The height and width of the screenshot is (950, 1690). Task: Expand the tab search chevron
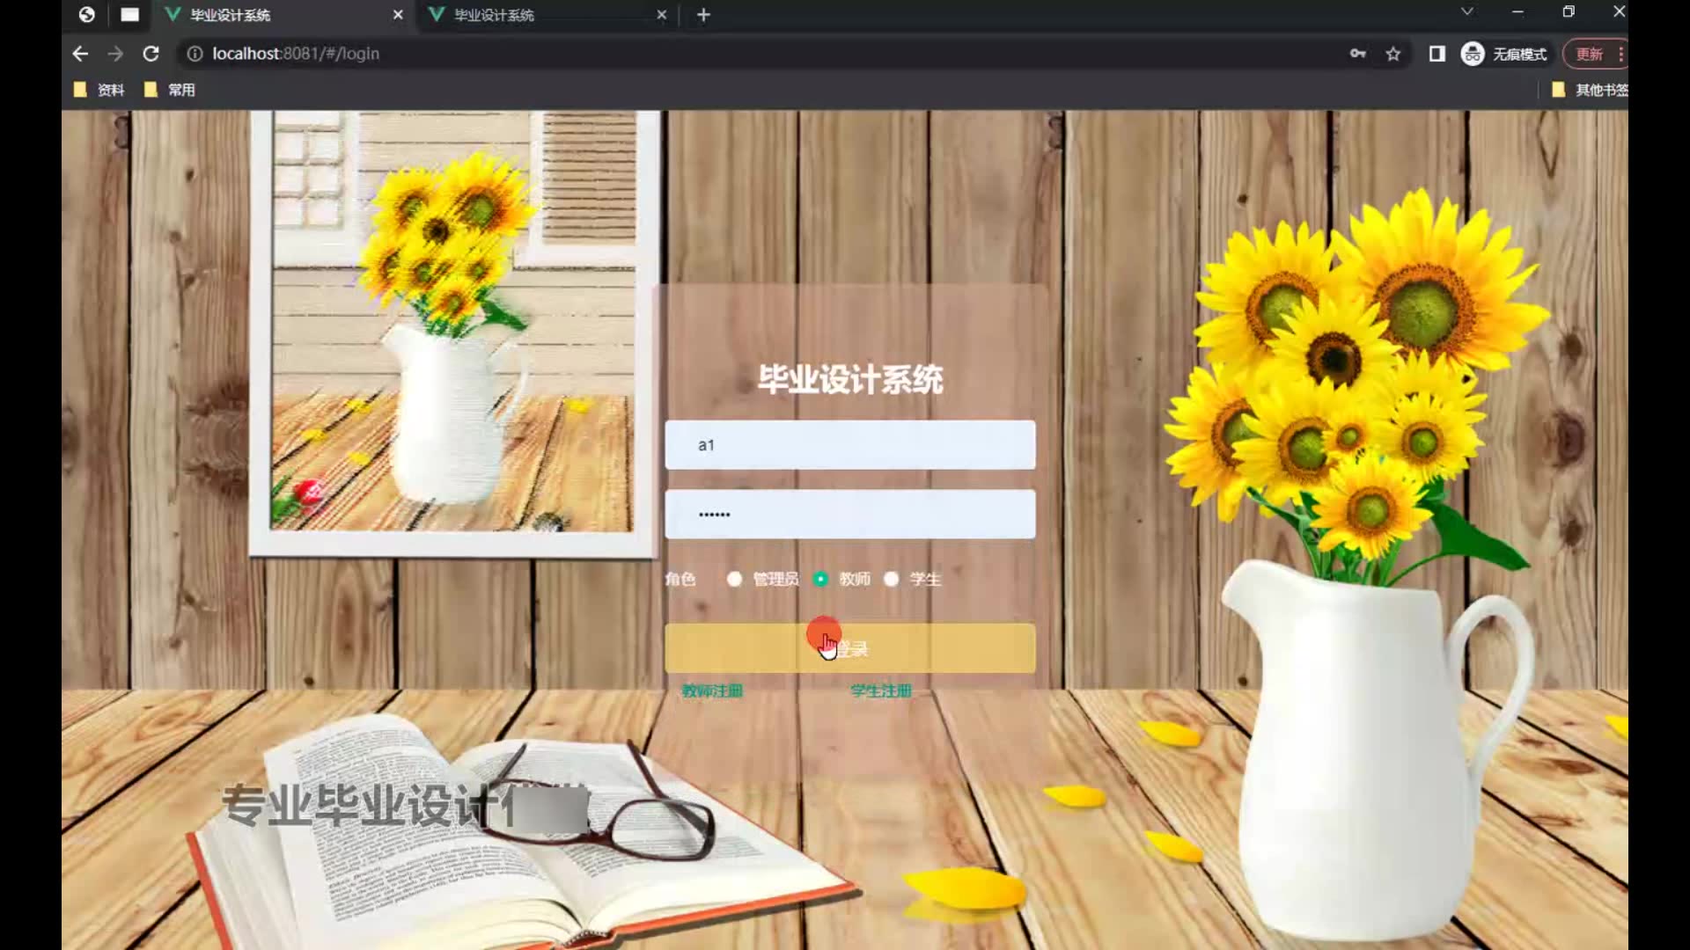1466,12
